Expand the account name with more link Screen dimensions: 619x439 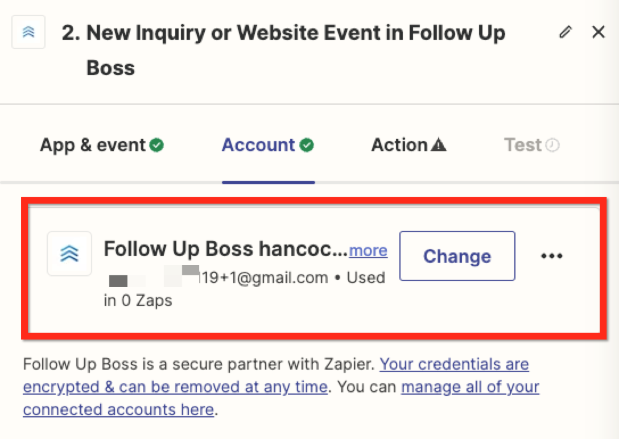coord(368,250)
